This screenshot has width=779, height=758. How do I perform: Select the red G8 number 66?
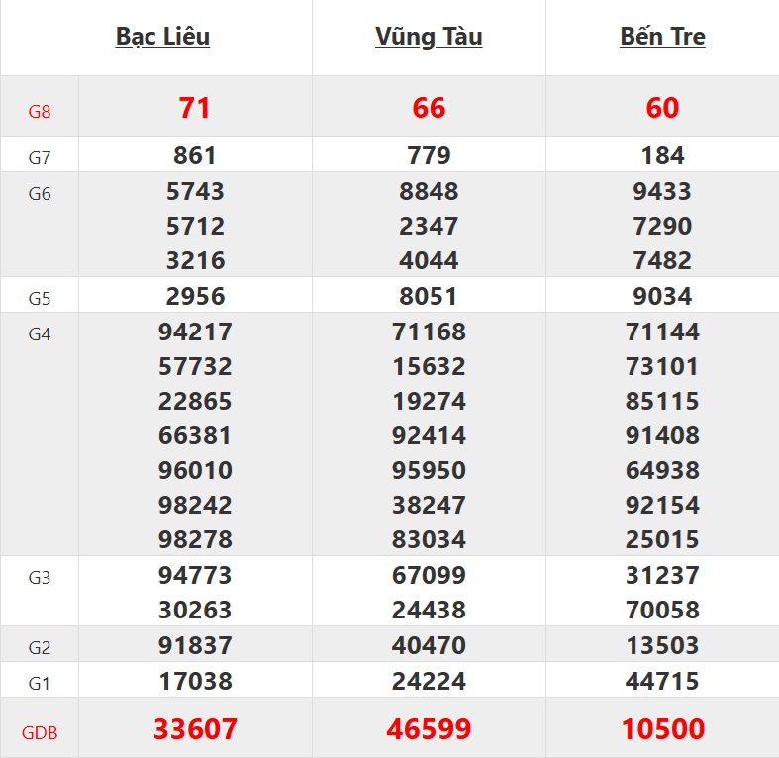tap(429, 107)
